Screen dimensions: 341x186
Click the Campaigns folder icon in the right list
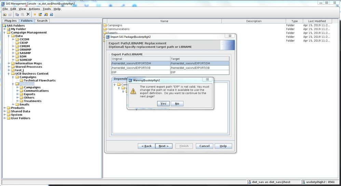[105, 25]
